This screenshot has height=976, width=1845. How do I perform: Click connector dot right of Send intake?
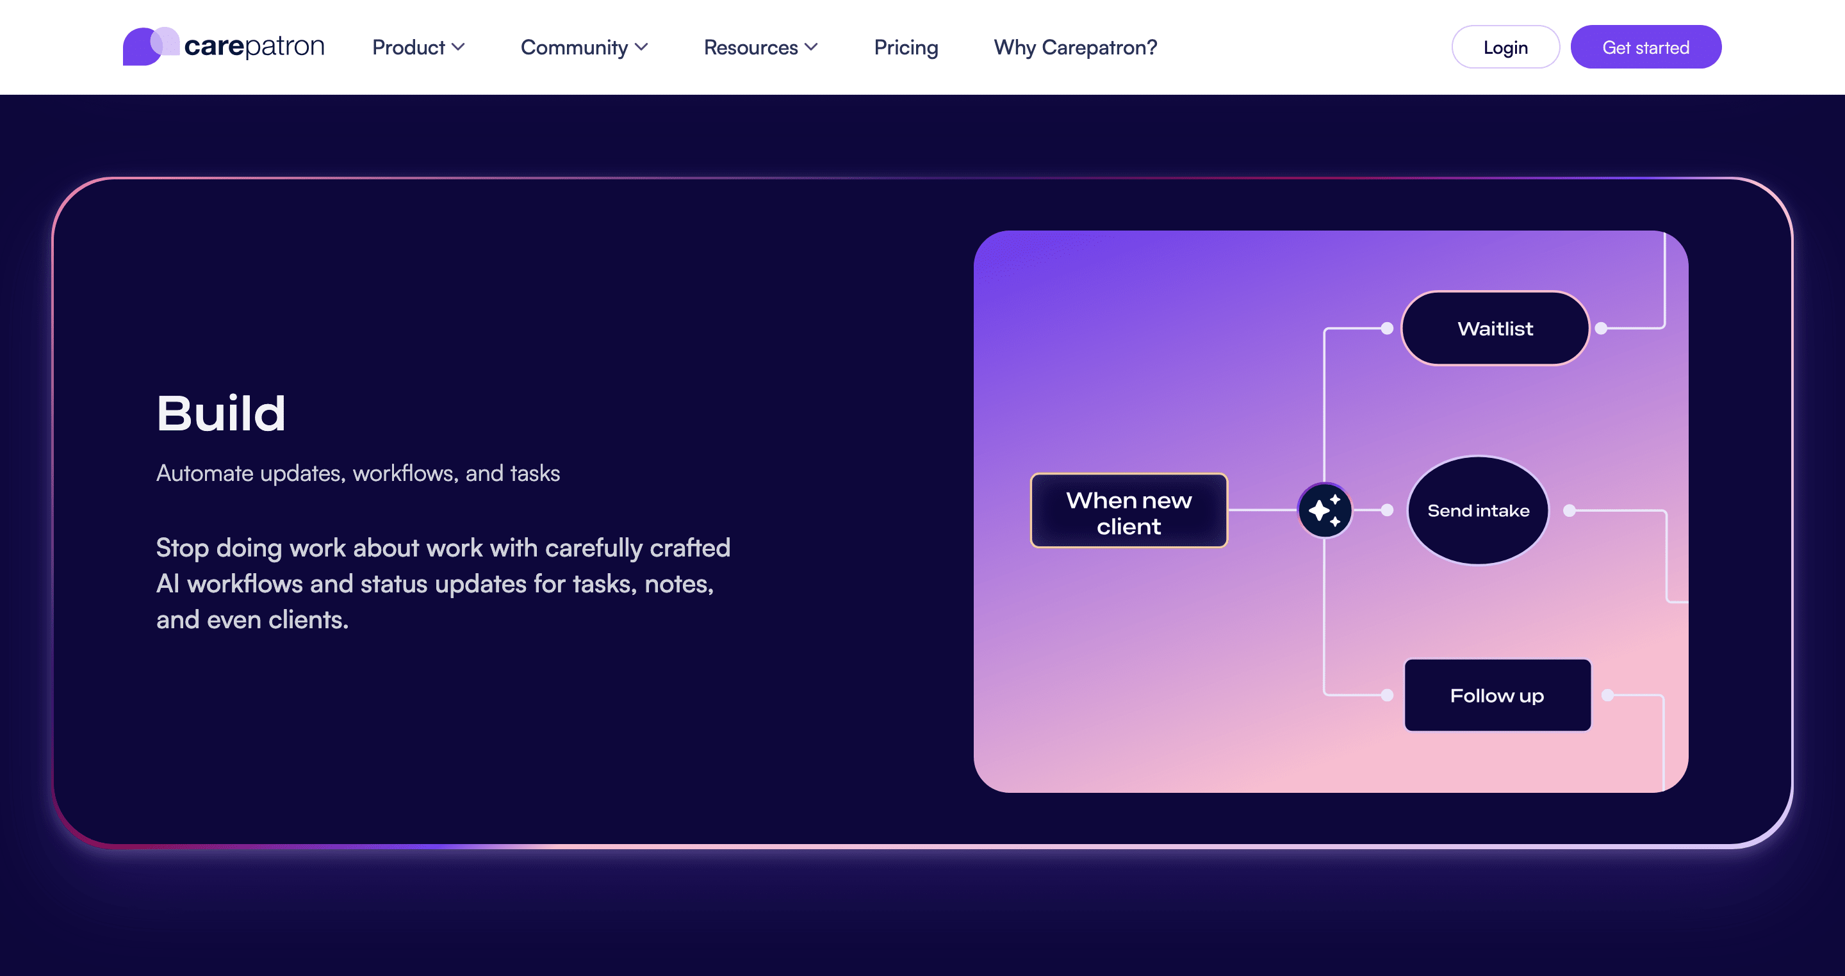1570,510
